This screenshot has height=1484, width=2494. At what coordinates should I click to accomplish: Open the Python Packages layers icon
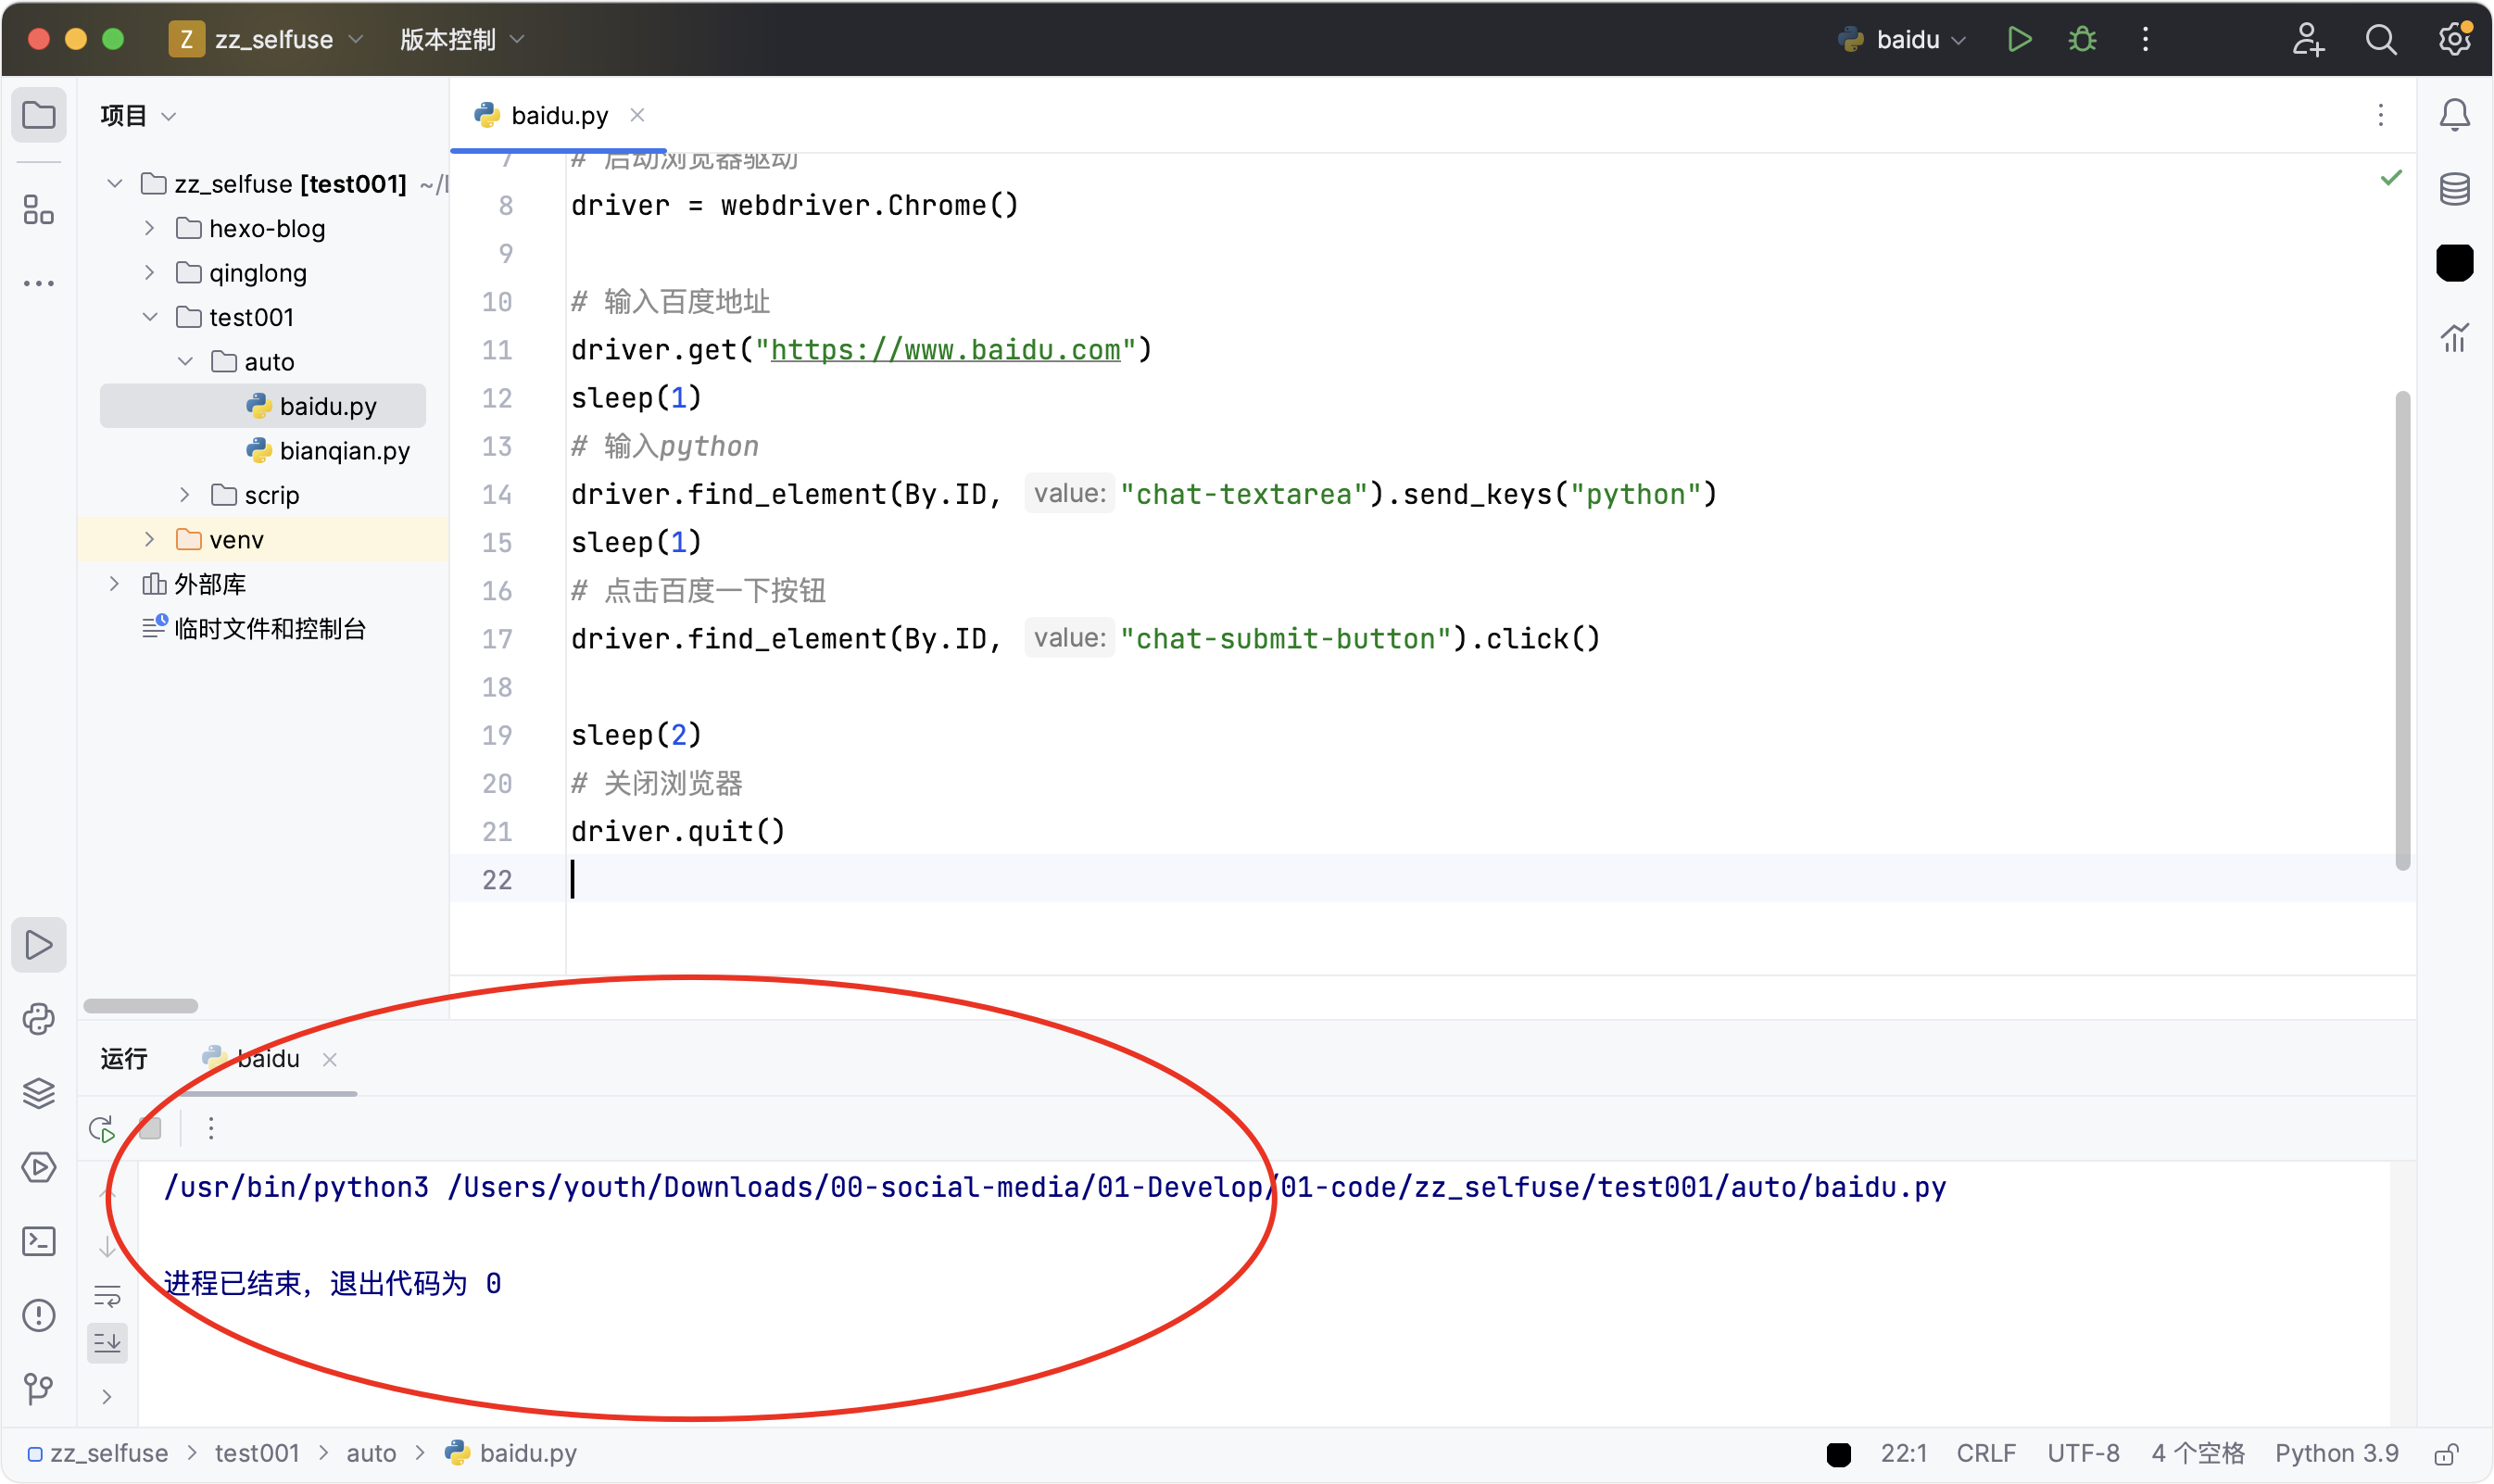pos(38,1093)
